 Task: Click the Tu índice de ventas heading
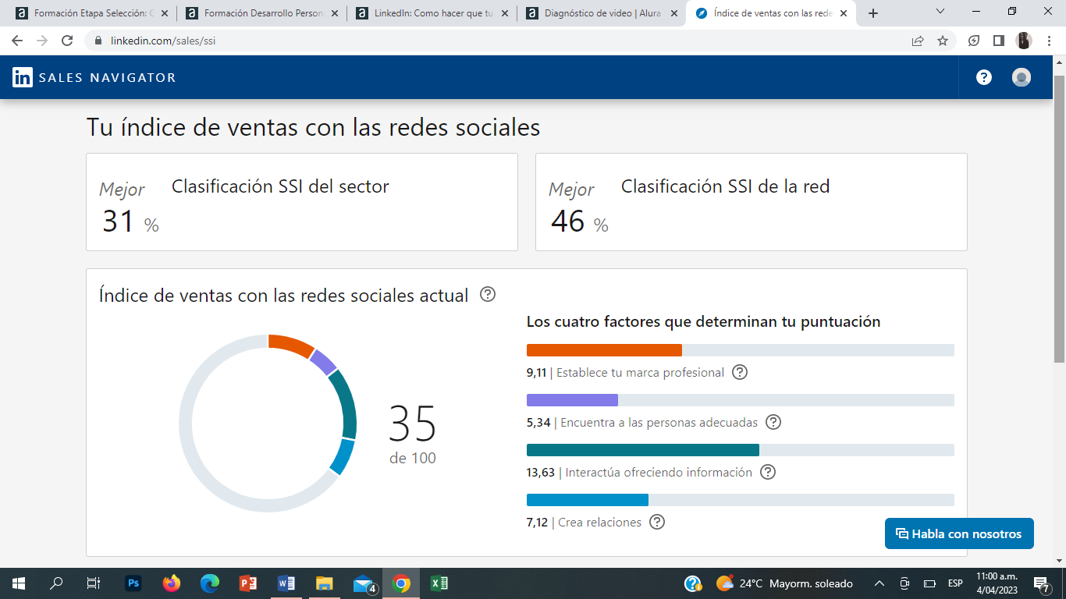pos(313,127)
